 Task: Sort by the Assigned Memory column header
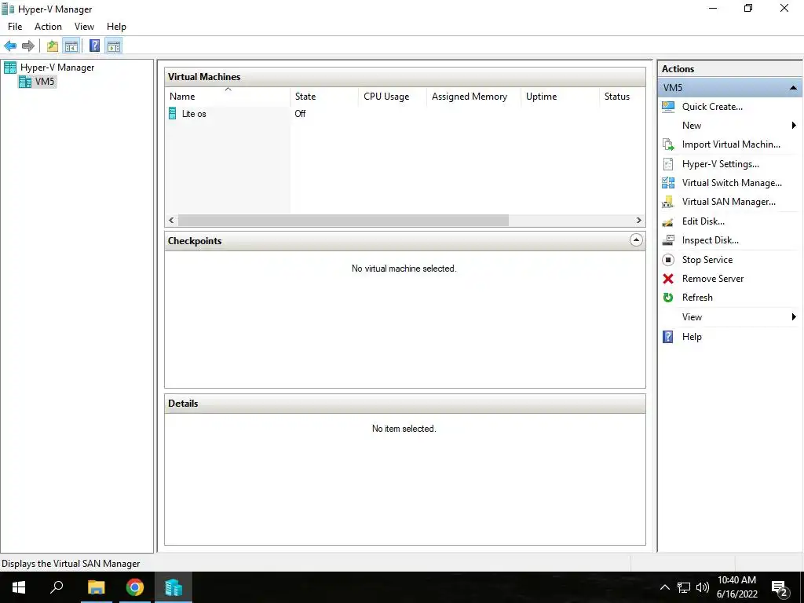(x=473, y=97)
